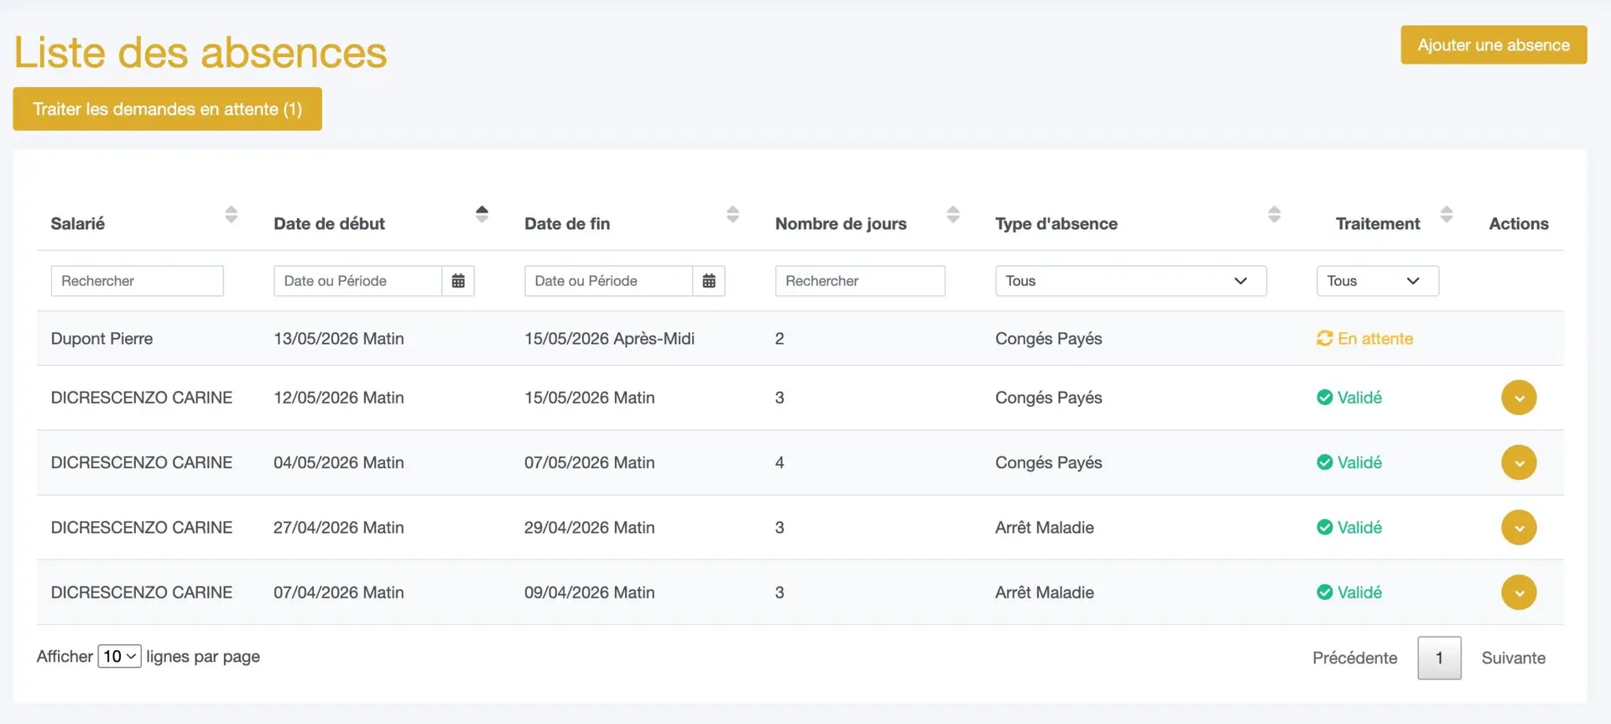This screenshot has width=1611, height=724.
Task: Select Dupont Pierre employee name
Action: (x=102, y=338)
